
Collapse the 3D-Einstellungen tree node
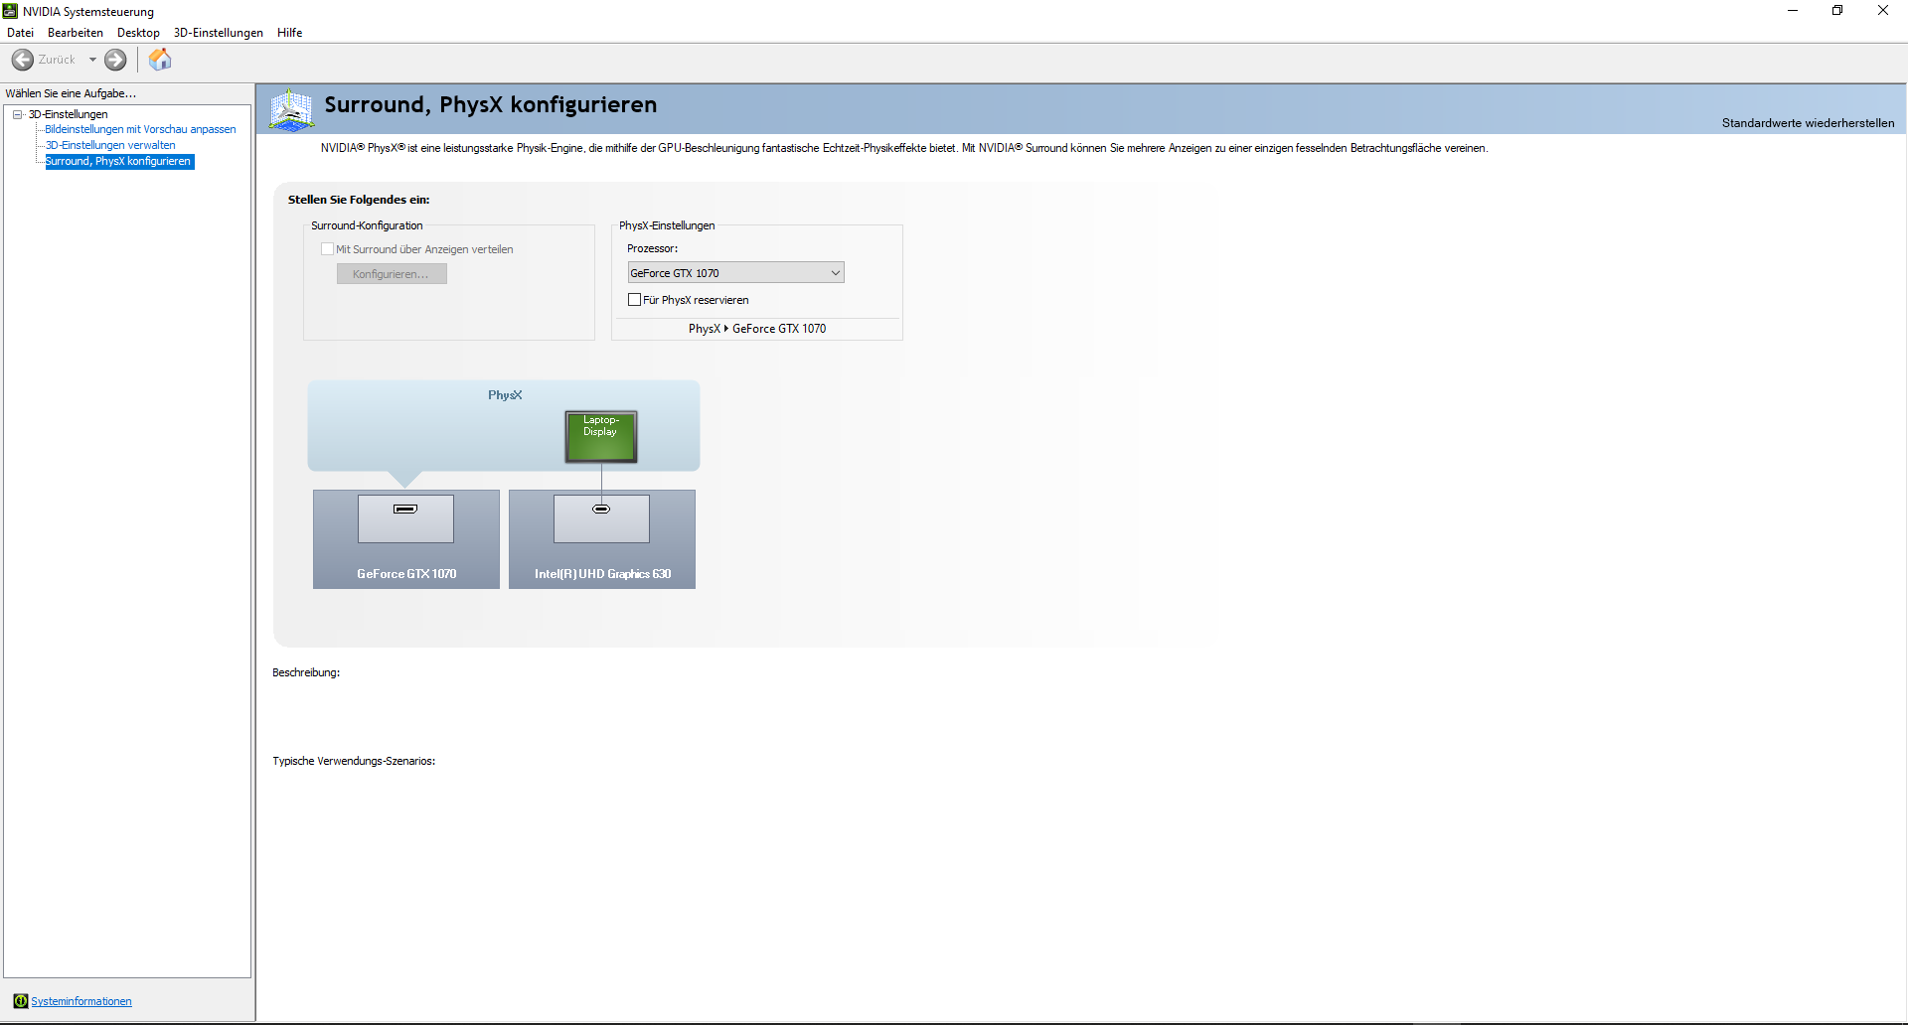pyautogui.click(x=17, y=114)
